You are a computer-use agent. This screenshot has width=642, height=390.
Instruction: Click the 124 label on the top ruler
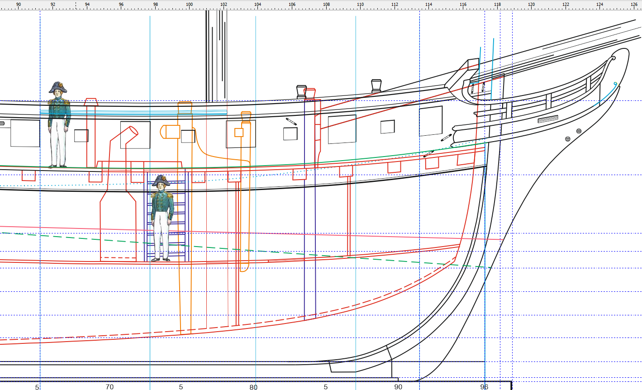coord(599,5)
